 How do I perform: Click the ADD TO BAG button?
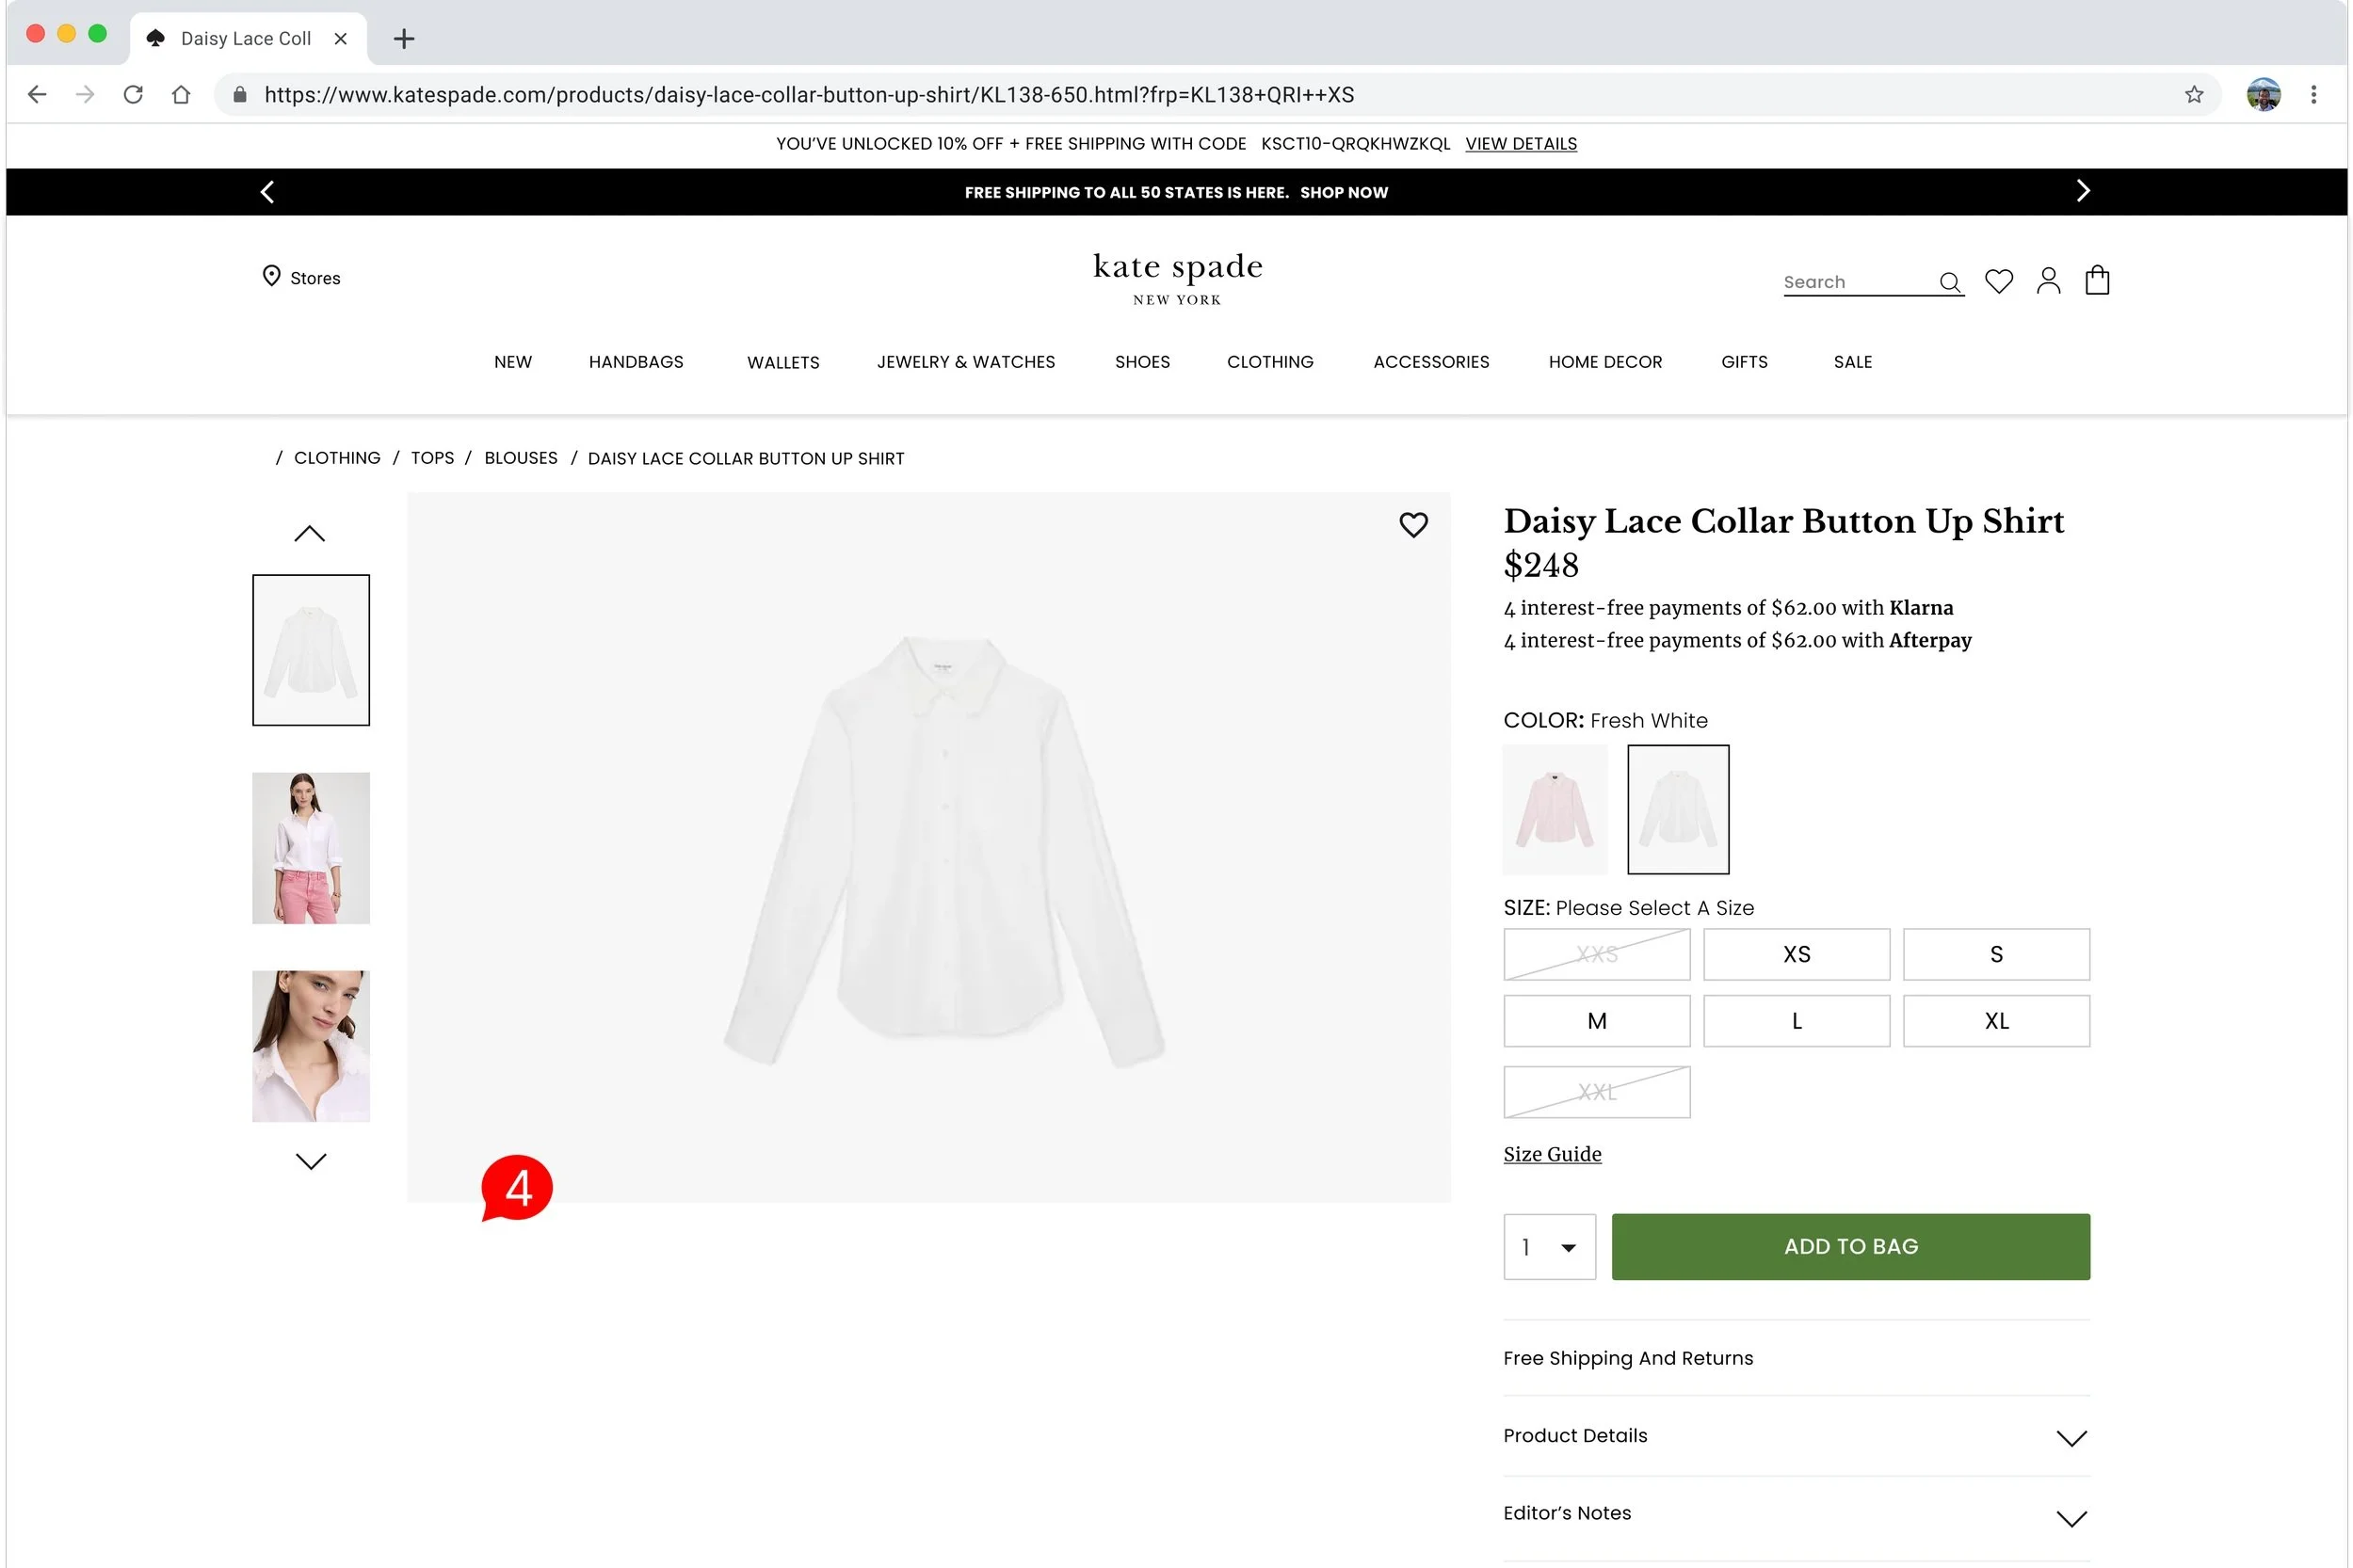point(1850,1247)
